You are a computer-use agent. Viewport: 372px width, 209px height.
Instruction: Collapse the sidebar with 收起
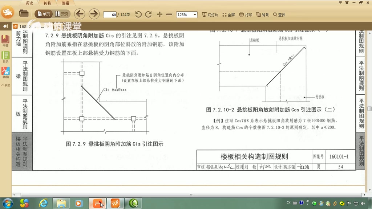tap(5, 85)
